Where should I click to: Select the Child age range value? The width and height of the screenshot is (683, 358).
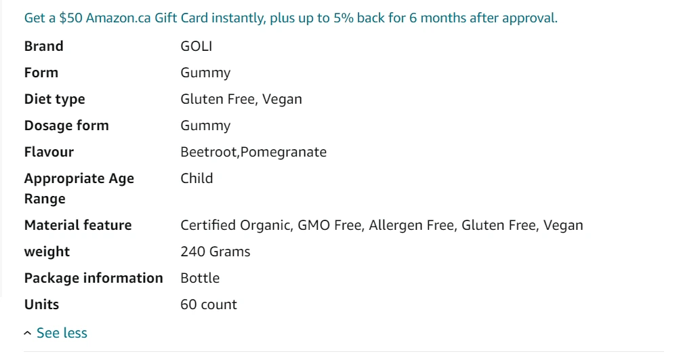(196, 178)
